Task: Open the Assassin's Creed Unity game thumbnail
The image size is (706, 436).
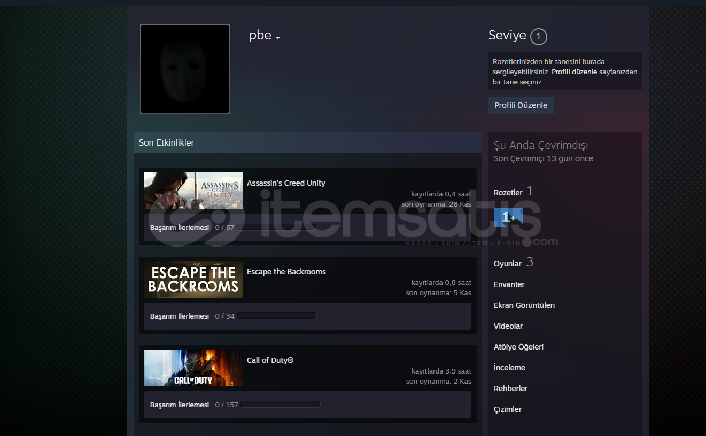Action: click(193, 191)
